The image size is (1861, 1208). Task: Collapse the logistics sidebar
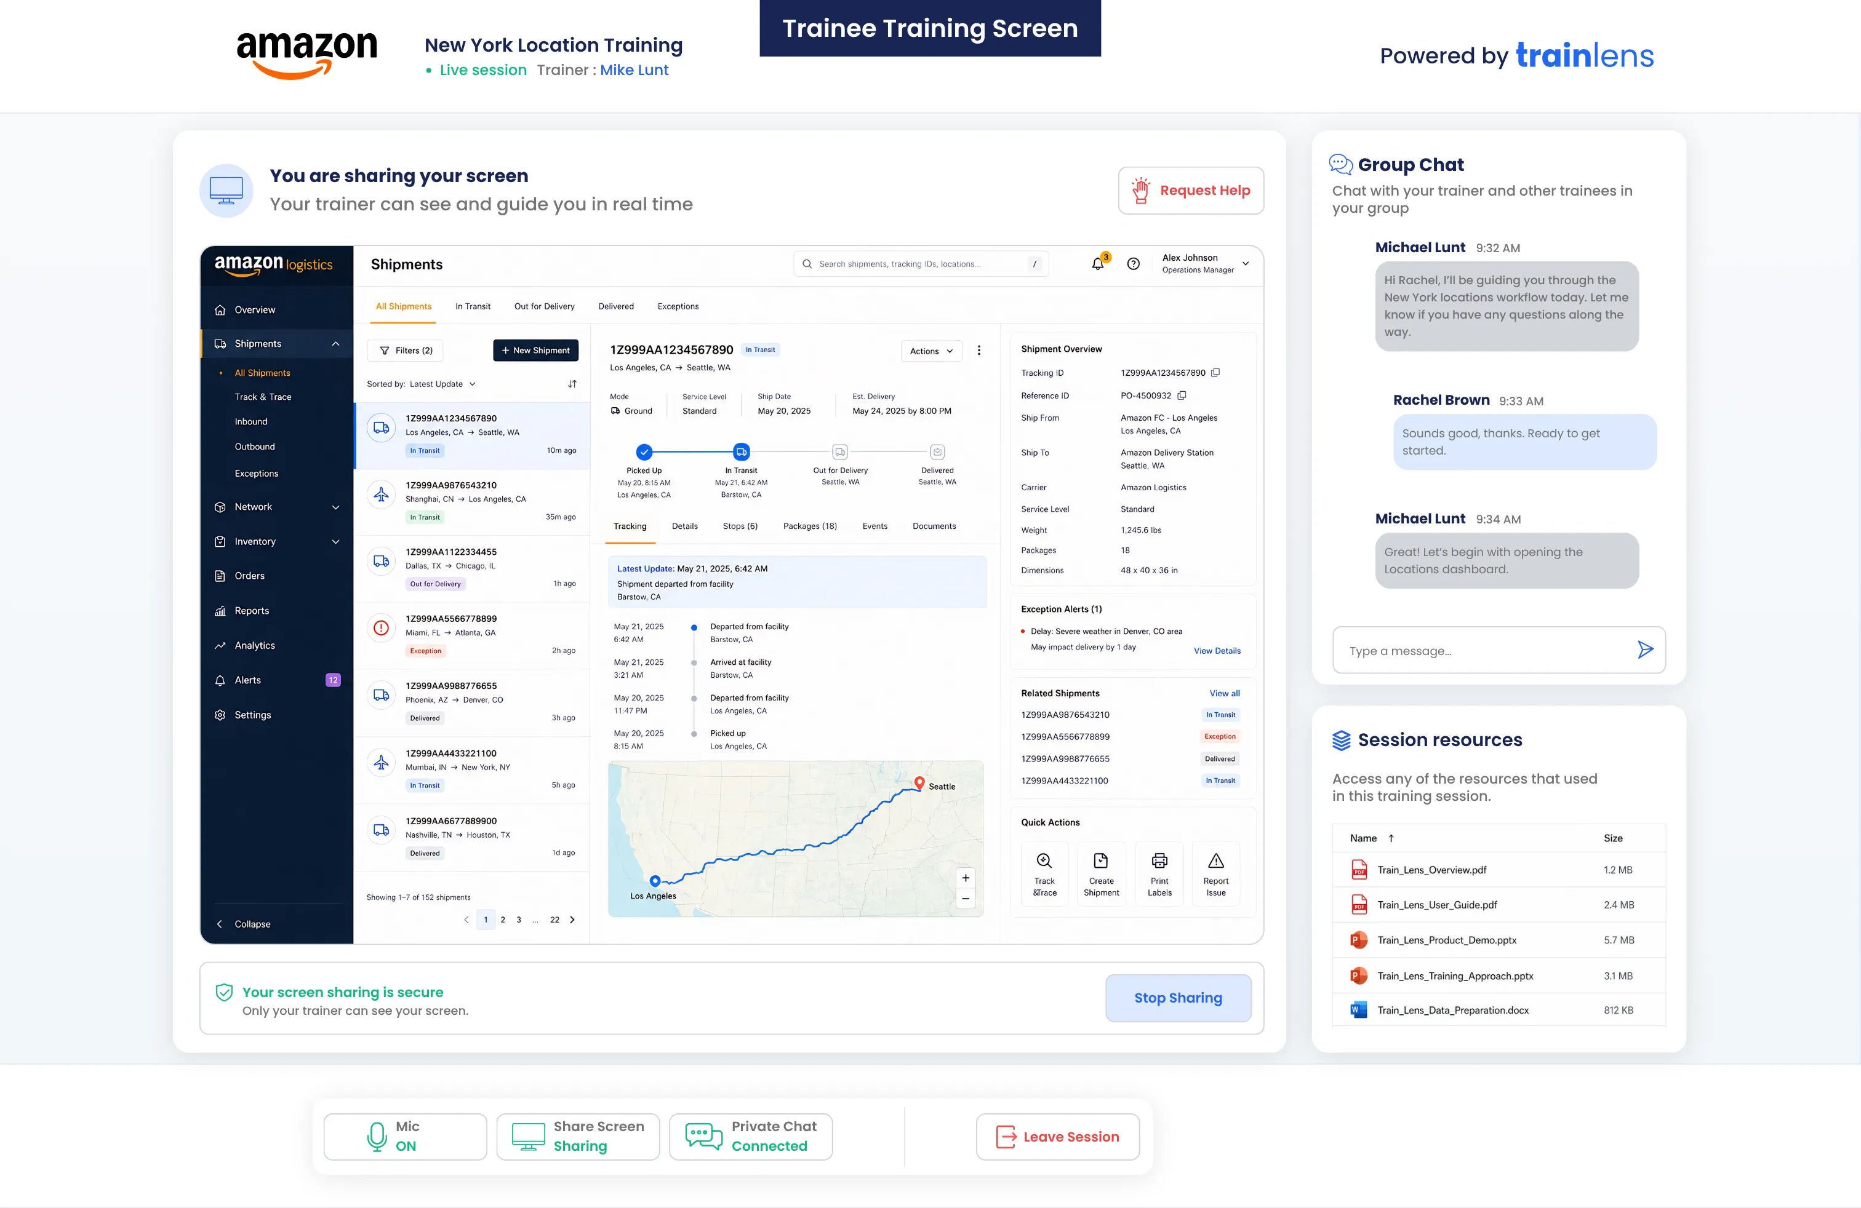[x=243, y=924]
